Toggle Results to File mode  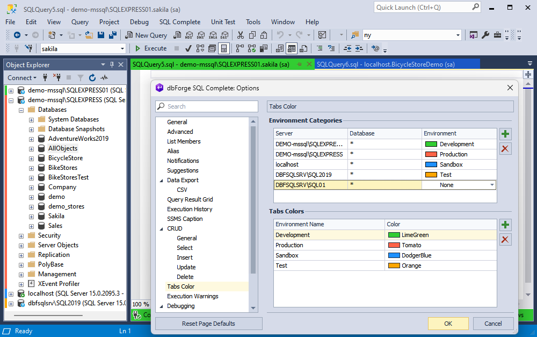(303, 49)
